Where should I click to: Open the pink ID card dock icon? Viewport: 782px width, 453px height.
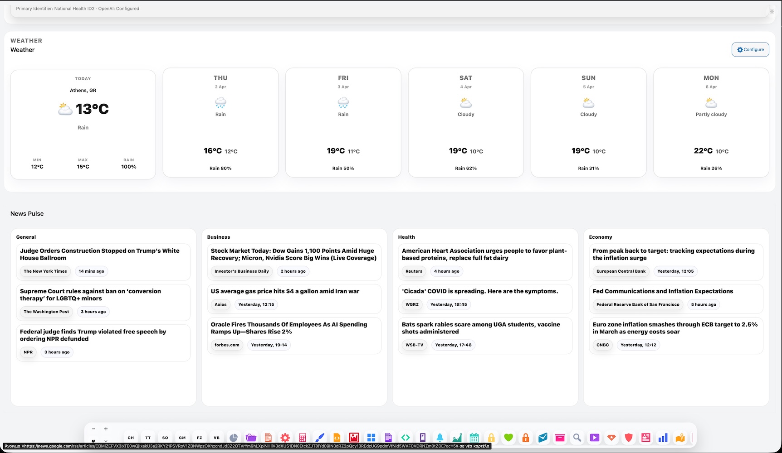[x=646, y=438]
